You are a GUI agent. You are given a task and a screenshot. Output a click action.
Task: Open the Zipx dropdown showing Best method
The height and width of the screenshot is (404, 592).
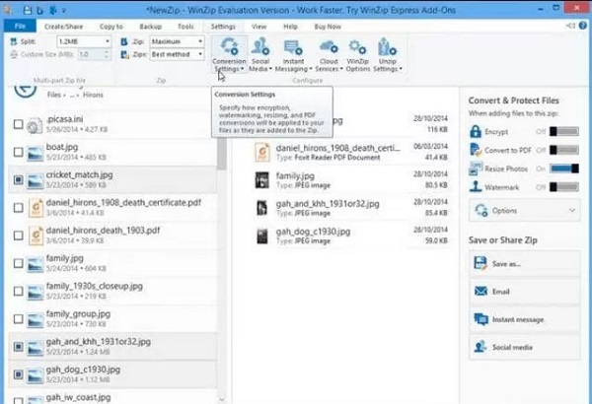coord(177,54)
